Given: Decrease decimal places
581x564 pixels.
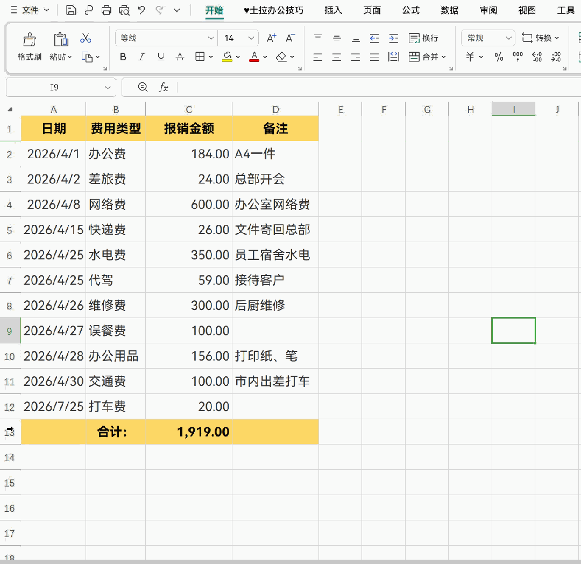Looking at the screenshot, I should point(556,57).
